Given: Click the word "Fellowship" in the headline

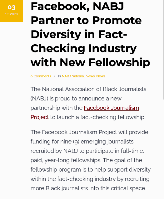Looking at the screenshot, I should coord(119,62).
